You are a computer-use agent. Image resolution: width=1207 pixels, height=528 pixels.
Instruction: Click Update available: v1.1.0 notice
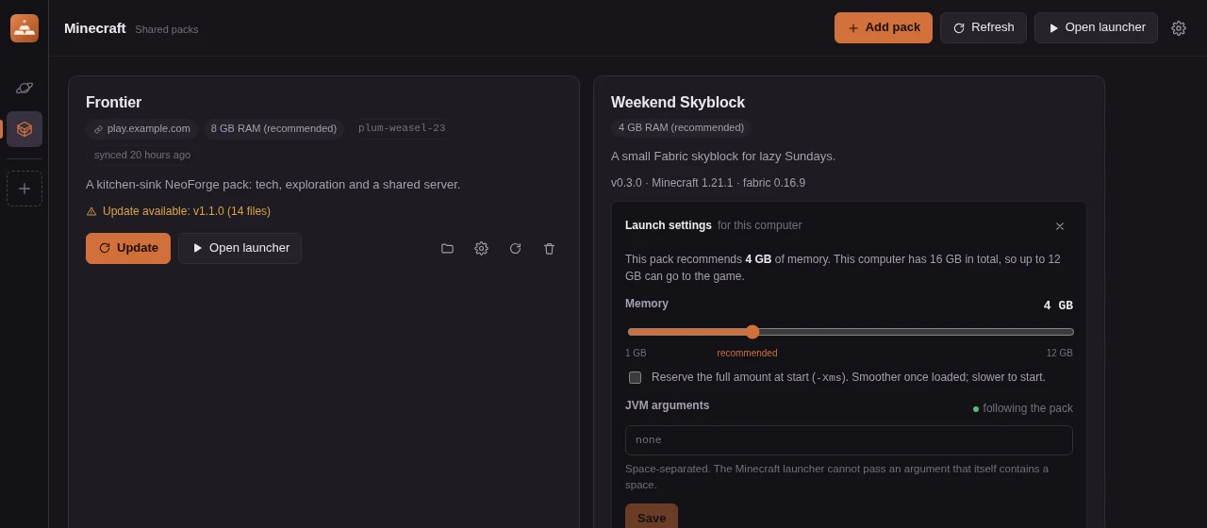[178, 211]
